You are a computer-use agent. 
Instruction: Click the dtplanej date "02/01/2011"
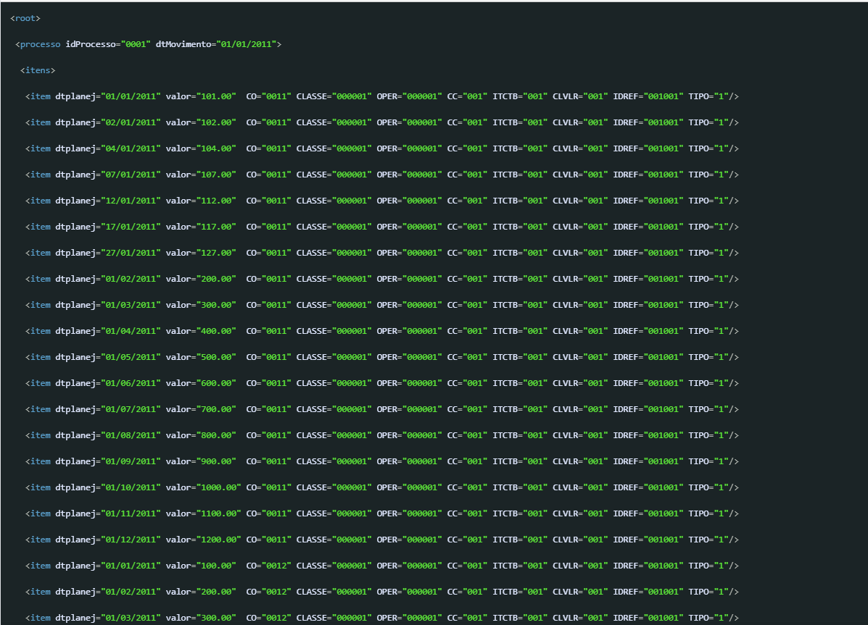[131, 122]
